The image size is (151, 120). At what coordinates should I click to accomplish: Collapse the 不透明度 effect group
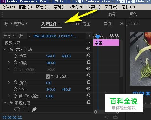[x=5, y=103]
